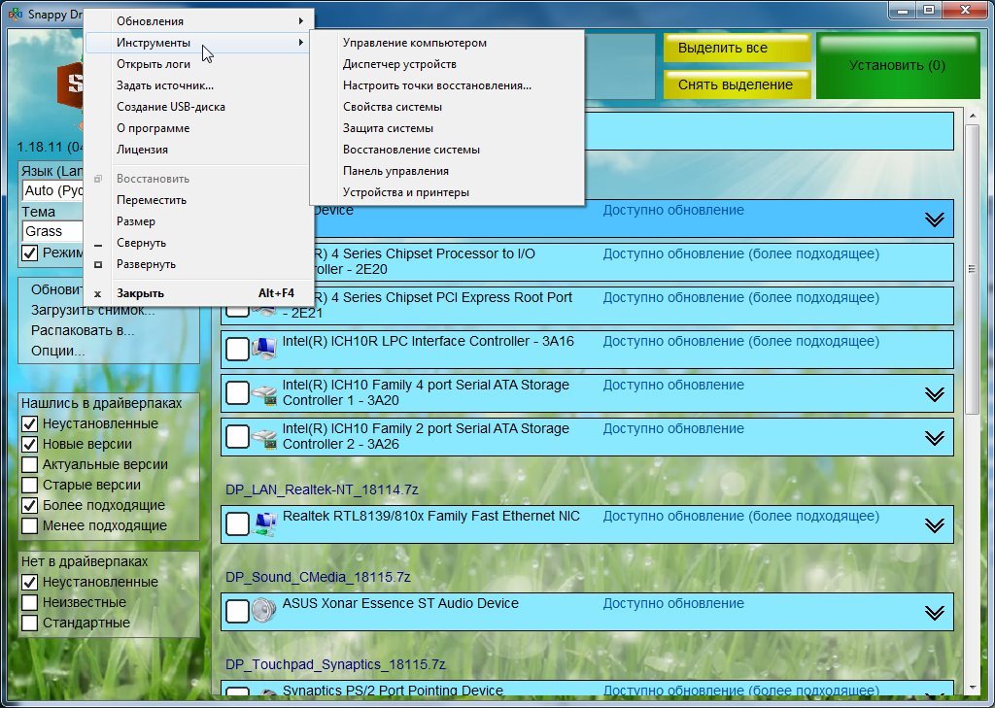Expand the ASUS Xonar Essence ST driver details

pos(934,612)
